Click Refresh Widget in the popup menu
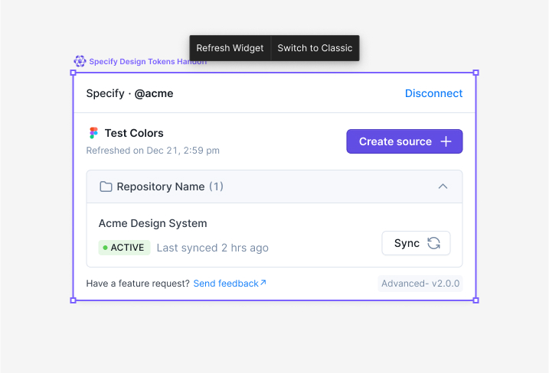 point(230,48)
